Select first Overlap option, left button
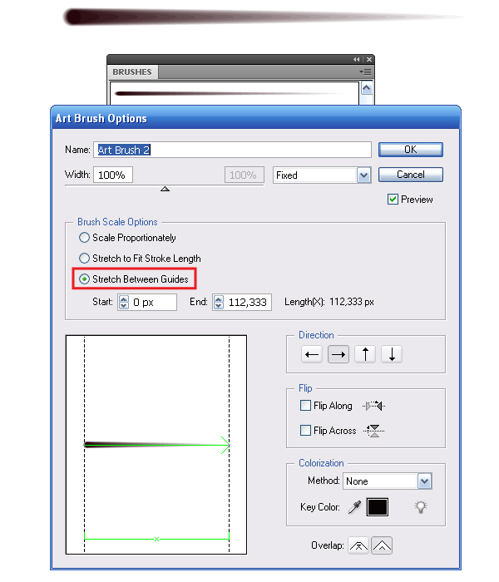Viewport: 499px width, 582px height. pyautogui.click(x=358, y=545)
